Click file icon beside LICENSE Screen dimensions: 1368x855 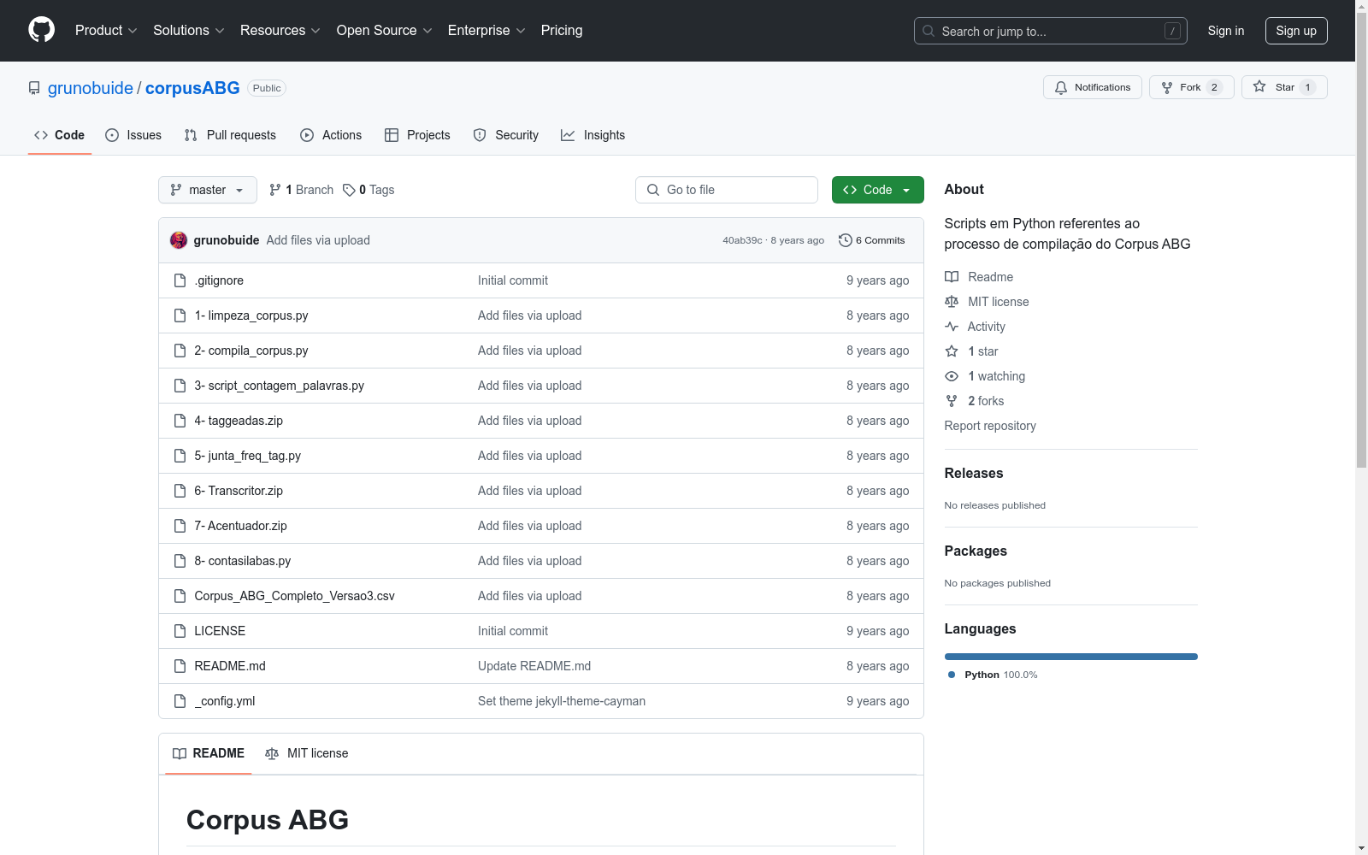(x=180, y=631)
